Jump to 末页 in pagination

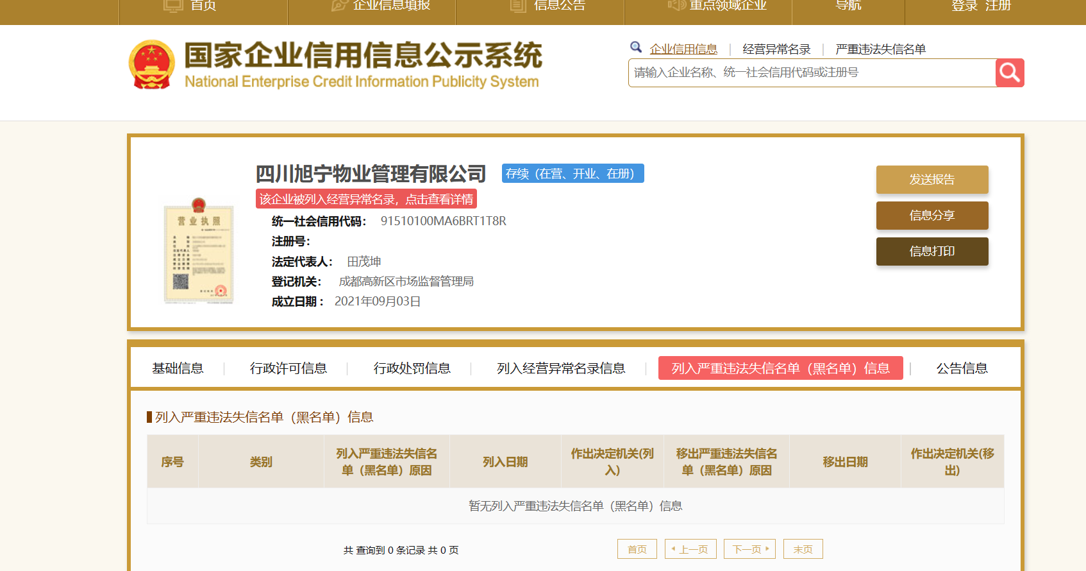pyautogui.click(x=803, y=549)
